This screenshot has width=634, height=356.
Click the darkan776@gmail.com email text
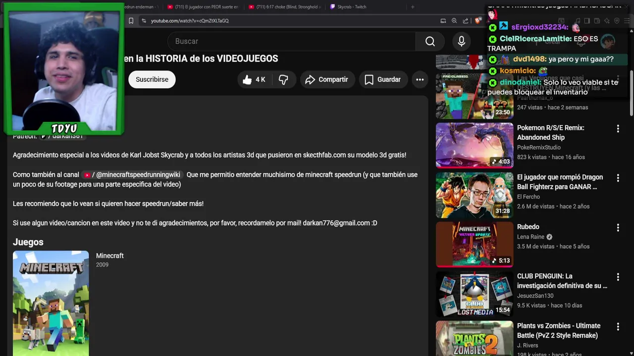pos(336,223)
